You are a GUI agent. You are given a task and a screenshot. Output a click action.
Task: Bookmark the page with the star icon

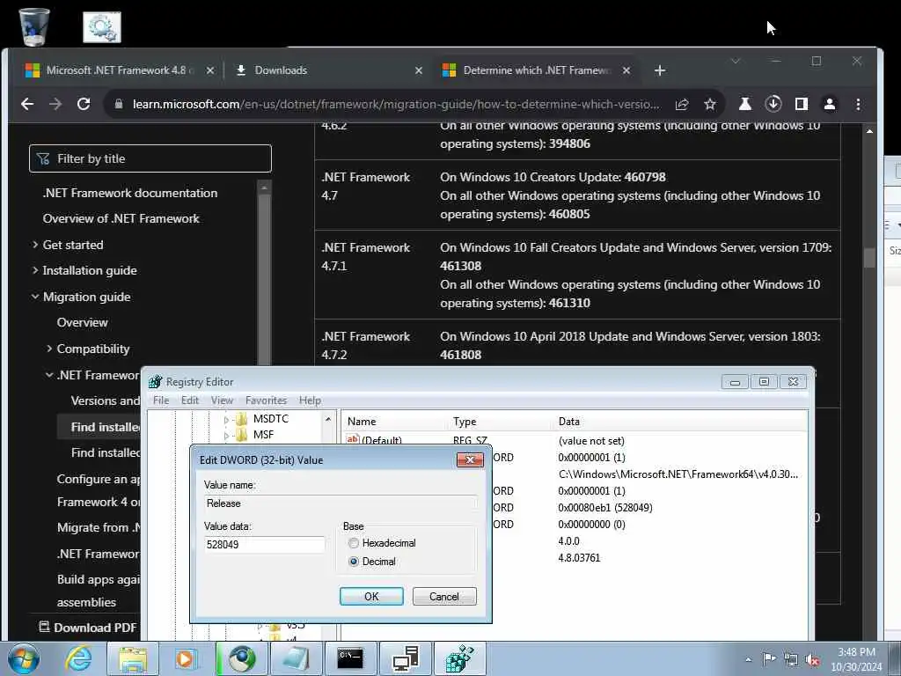[x=710, y=104]
